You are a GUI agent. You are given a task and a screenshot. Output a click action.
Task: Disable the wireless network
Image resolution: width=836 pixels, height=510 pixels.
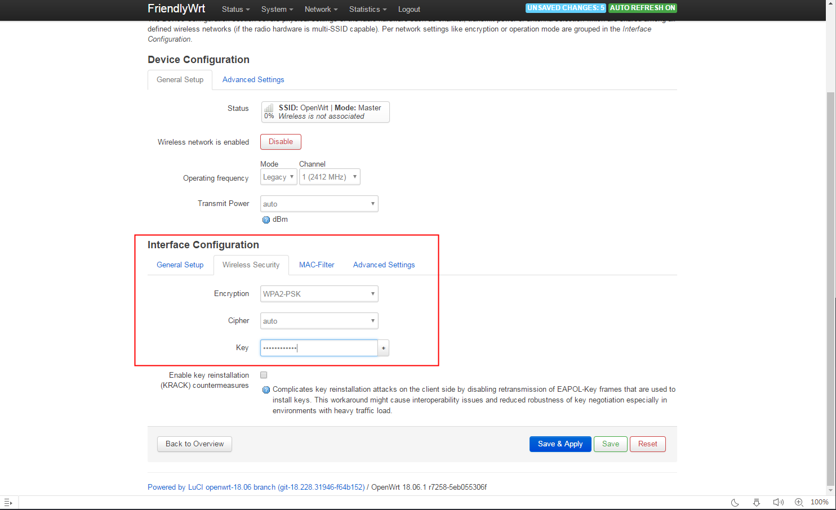tap(281, 142)
